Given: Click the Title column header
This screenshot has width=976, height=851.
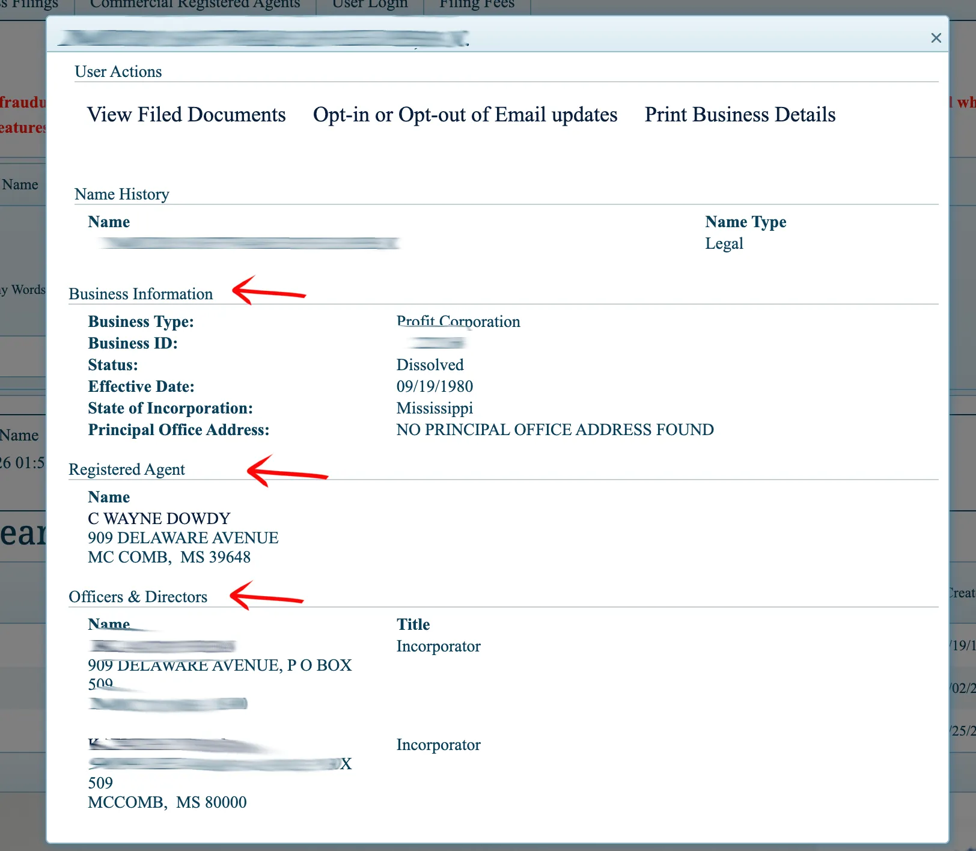Looking at the screenshot, I should tap(413, 624).
